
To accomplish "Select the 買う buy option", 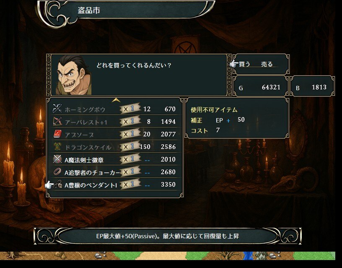I will [244, 64].
